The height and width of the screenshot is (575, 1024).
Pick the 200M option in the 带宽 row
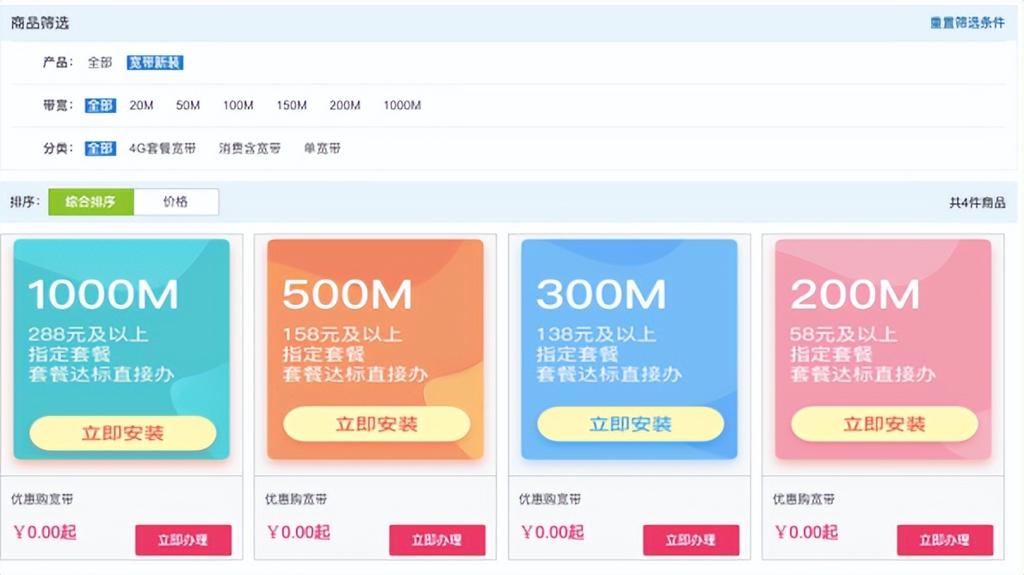tap(344, 105)
